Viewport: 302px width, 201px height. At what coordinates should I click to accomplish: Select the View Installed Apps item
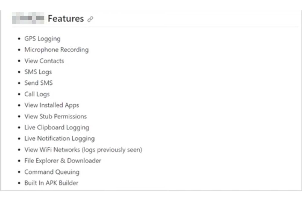click(x=52, y=105)
